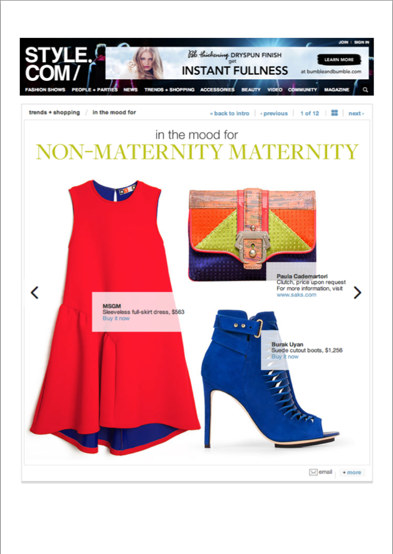Click the LEARN MORE button in banner ad

[x=339, y=60]
